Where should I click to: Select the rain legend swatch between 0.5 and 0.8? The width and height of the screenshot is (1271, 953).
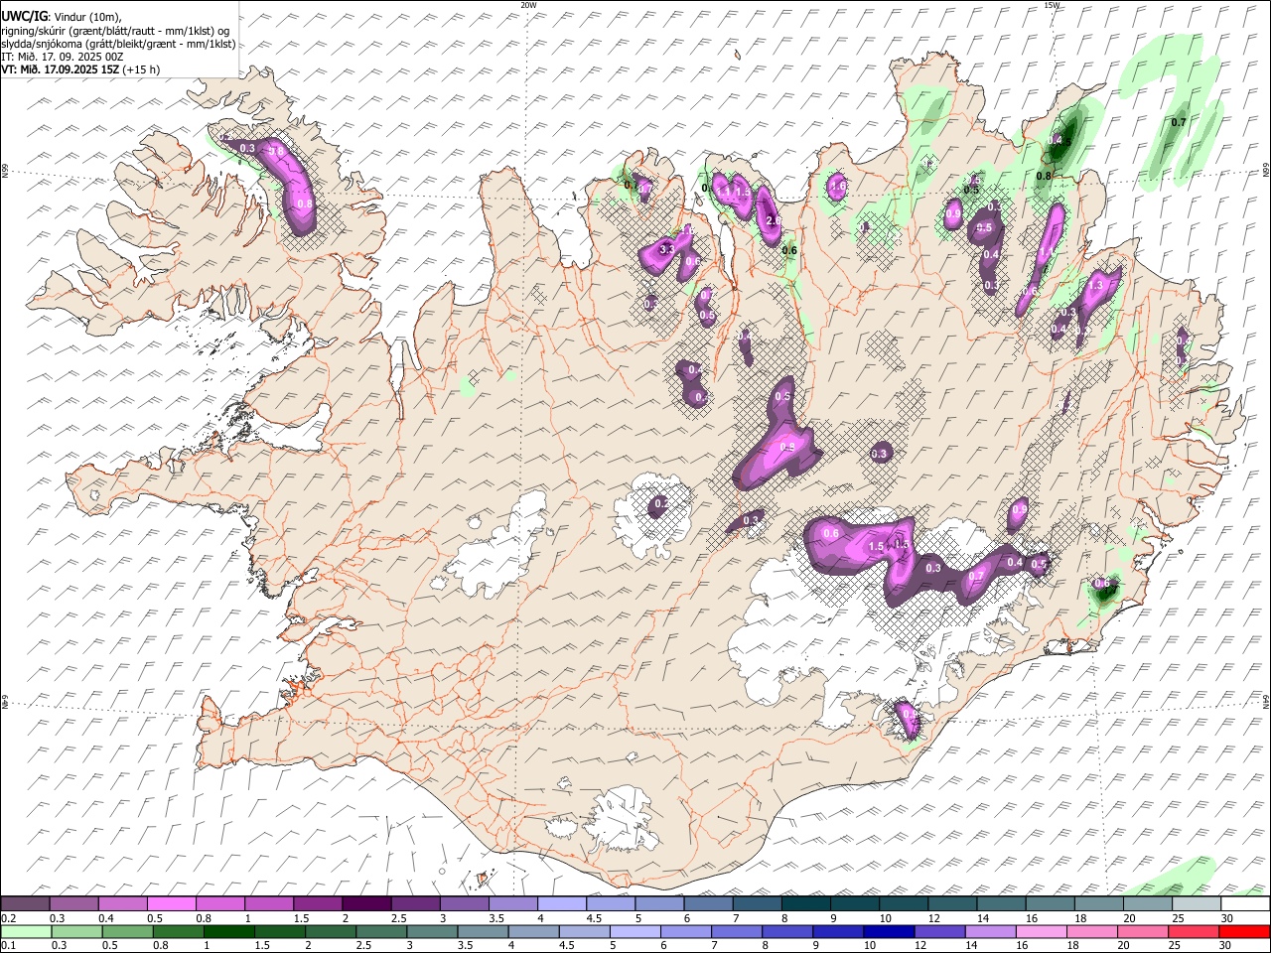pos(128,931)
